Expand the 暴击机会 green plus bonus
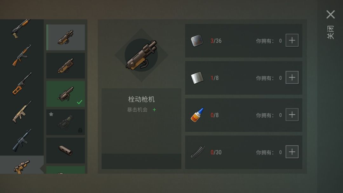Screen dimensions: 343x193 point(154,110)
